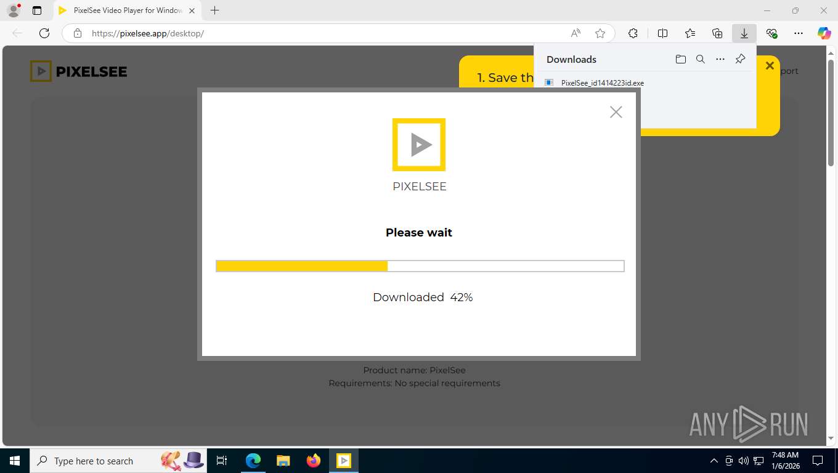Open Copilot sidebar icon

pos(824,33)
